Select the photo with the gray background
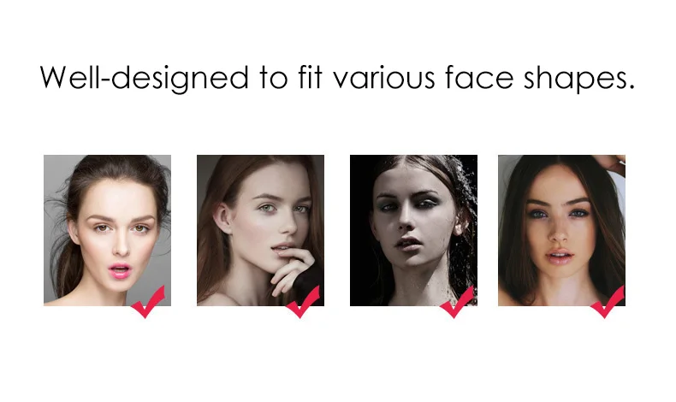The height and width of the screenshot is (402, 676). click(107, 231)
